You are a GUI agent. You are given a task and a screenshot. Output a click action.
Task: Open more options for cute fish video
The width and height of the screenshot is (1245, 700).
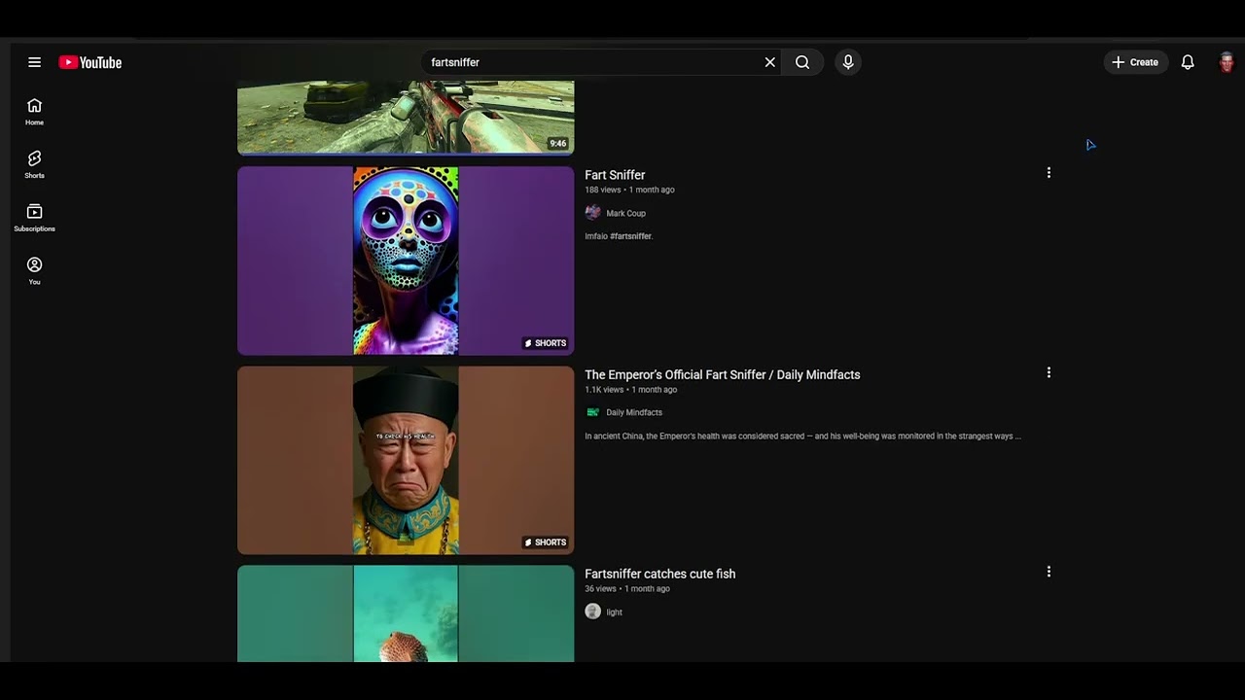[x=1049, y=572]
